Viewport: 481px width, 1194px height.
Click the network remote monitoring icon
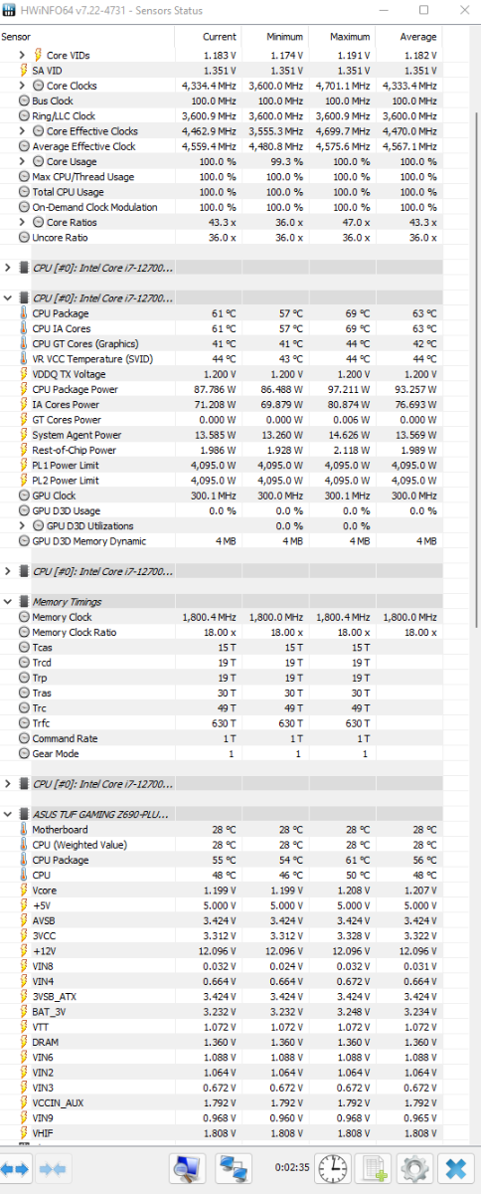coord(236,1168)
